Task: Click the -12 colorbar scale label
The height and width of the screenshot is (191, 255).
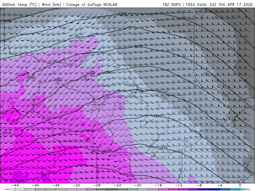Action: point(178,185)
